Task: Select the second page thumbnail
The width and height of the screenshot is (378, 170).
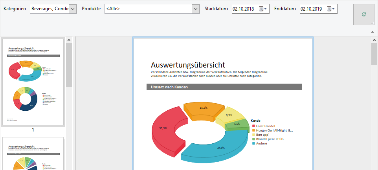Action: click(x=33, y=154)
